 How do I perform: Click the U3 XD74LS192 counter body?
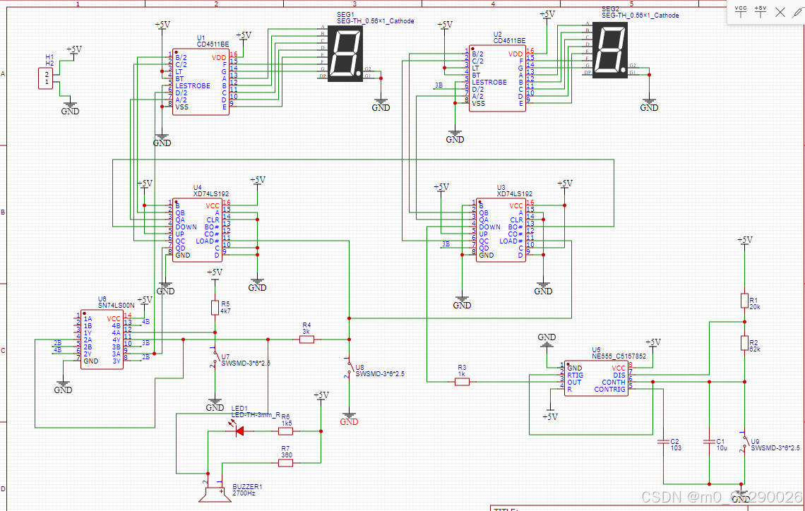(x=501, y=230)
